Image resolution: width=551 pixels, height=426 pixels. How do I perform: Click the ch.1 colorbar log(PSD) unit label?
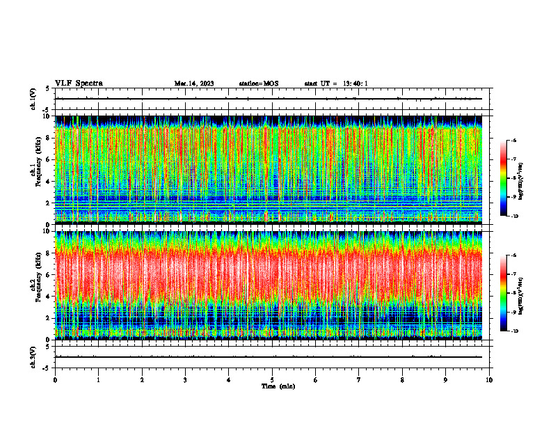(521, 182)
